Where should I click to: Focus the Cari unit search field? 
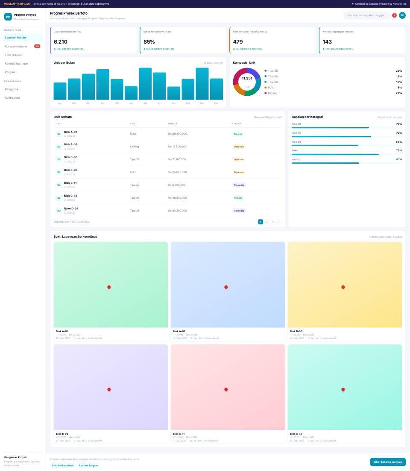pyautogui.click(x=366, y=15)
